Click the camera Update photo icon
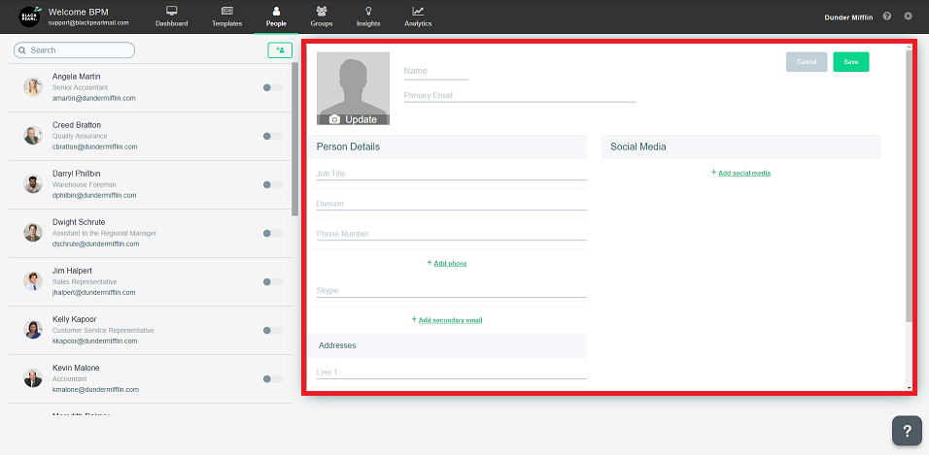Image resolution: width=929 pixels, height=455 pixels. tap(334, 119)
